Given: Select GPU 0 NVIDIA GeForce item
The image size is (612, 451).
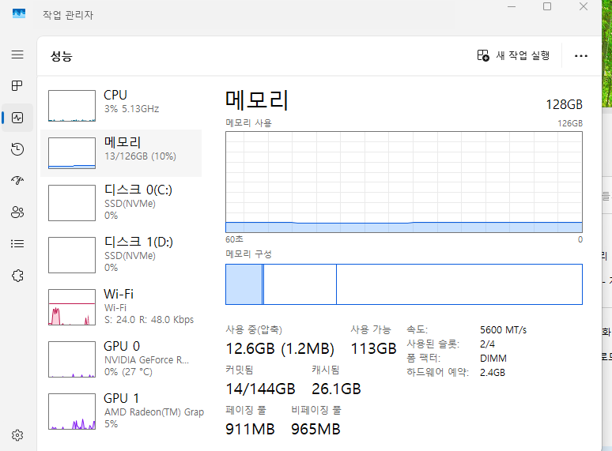Looking at the screenshot, I should point(123,359).
